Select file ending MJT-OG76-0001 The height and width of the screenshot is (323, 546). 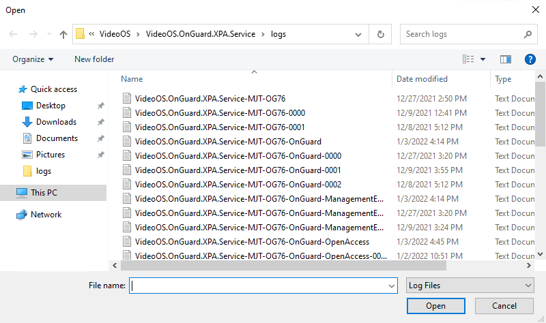pyautogui.click(x=220, y=127)
